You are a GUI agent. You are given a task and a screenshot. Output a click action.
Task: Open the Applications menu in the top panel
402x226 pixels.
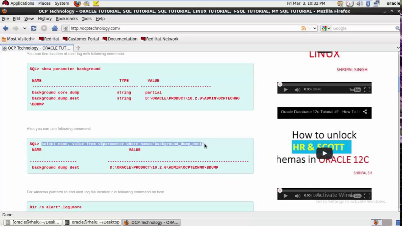click(18, 3)
